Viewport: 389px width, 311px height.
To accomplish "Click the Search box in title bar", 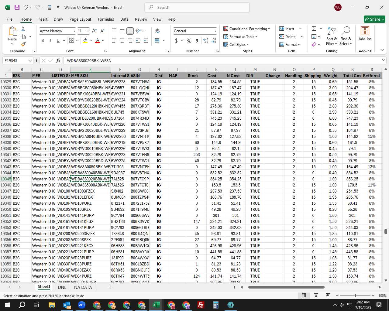I will click(197, 7).
